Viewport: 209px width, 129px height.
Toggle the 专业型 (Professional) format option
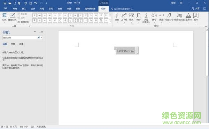22,14
